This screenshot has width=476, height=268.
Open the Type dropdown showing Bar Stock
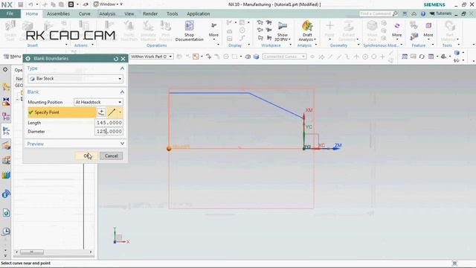(75, 79)
